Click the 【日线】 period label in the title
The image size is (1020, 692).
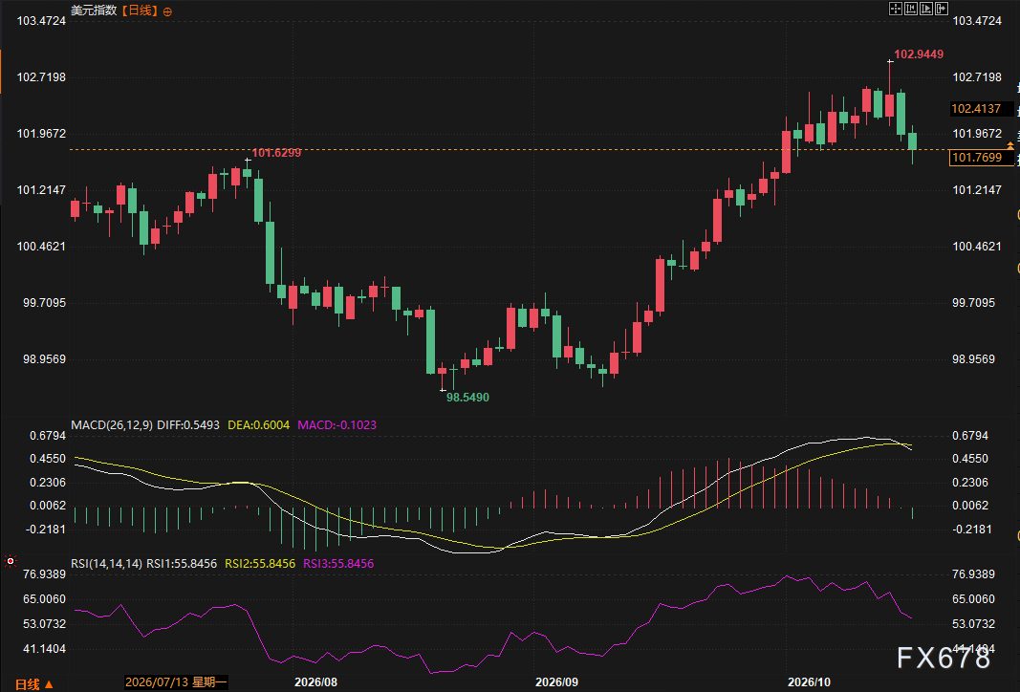pyautogui.click(x=140, y=11)
